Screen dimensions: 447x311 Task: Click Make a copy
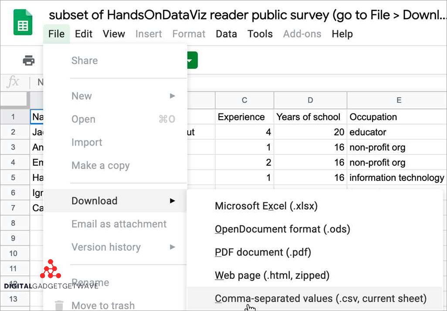click(x=100, y=165)
